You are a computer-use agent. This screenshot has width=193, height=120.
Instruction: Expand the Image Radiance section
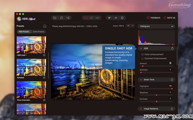(x=156, y=109)
